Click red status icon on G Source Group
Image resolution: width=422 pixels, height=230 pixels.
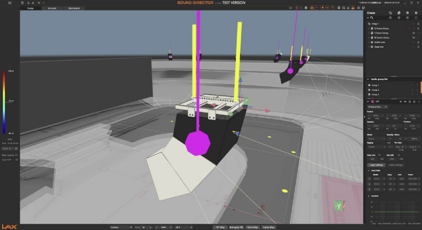coord(409,28)
